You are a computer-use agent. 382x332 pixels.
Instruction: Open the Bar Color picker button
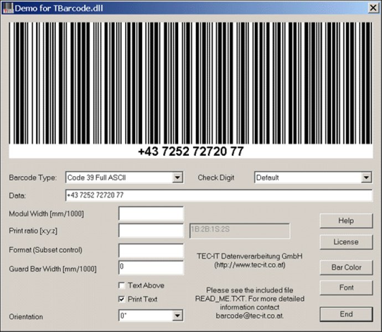tap(346, 267)
